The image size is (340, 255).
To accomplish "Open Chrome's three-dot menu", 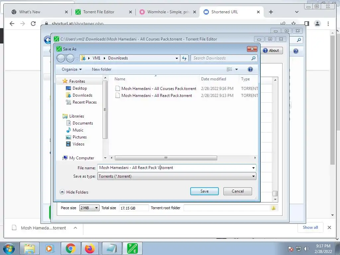I will 328,24.
